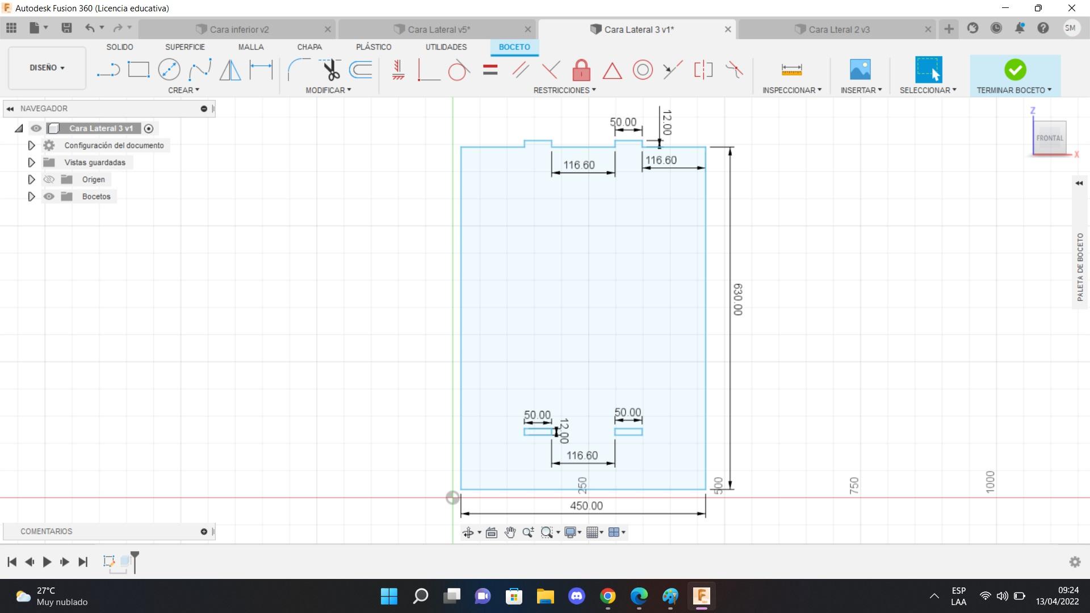
Task: Switch to the SÓLIDO ribbon tab
Action: pyautogui.click(x=120, y=47)
